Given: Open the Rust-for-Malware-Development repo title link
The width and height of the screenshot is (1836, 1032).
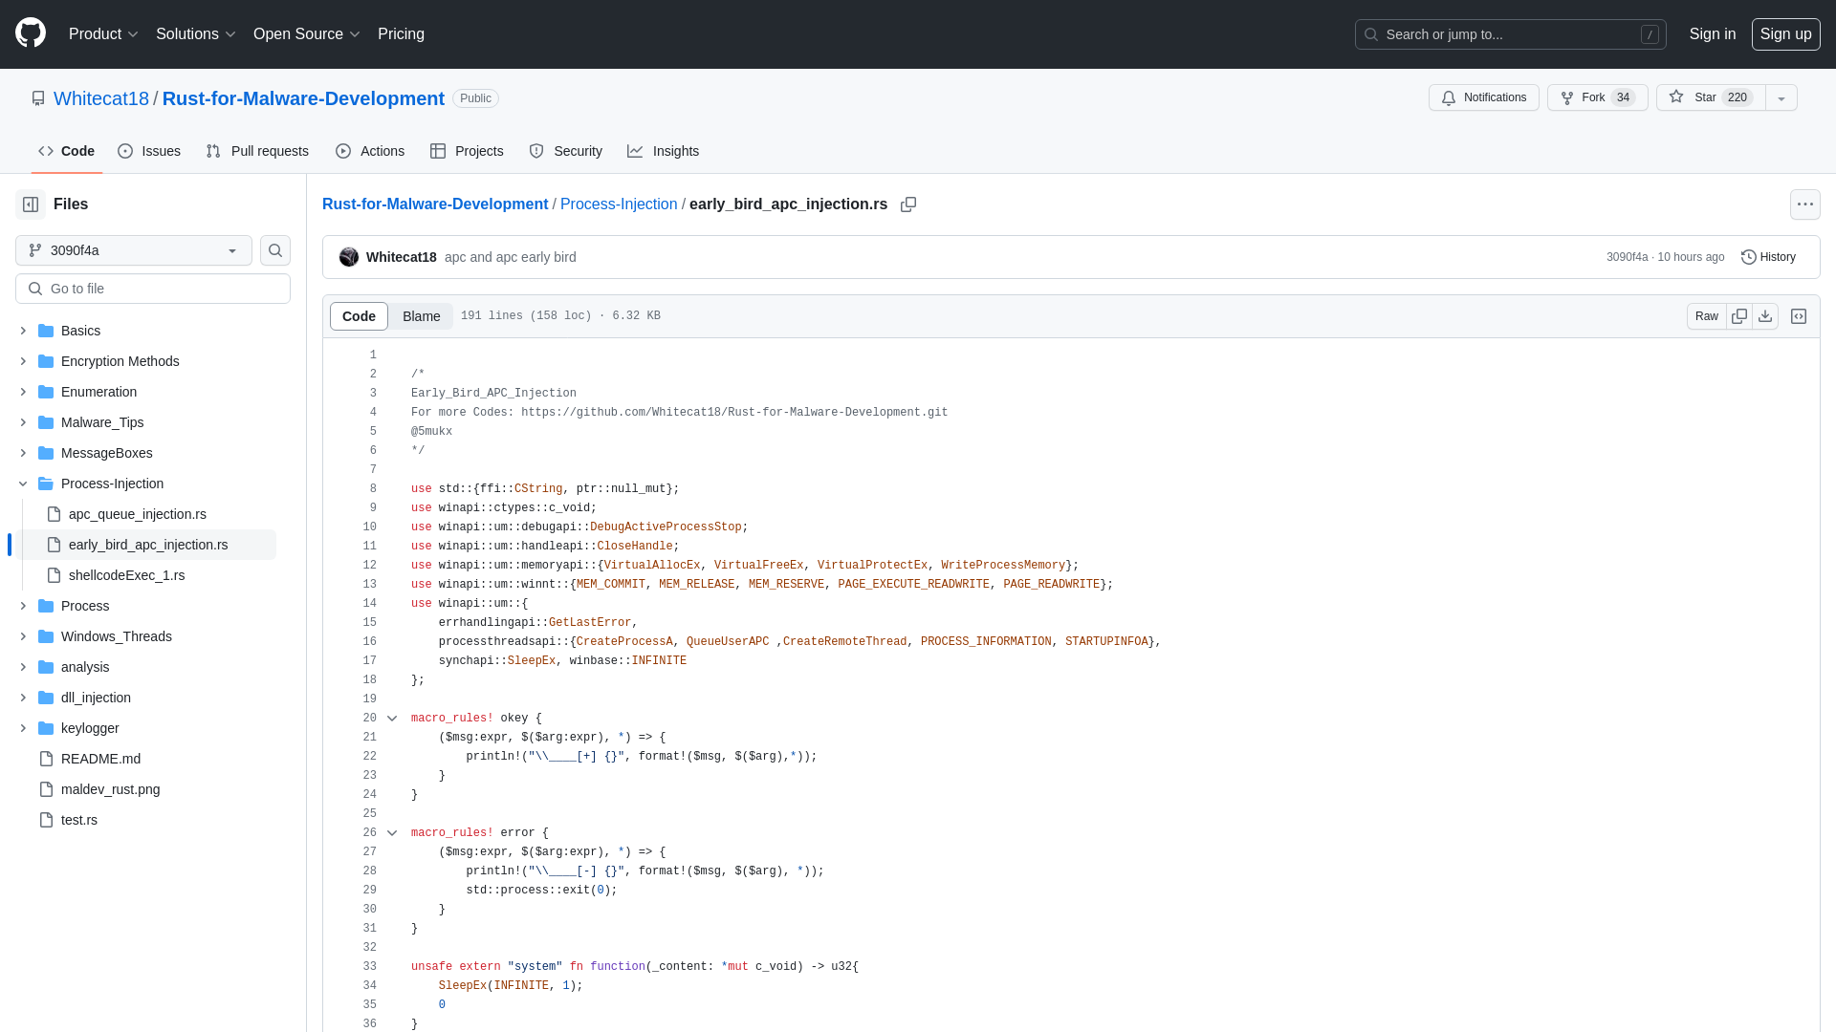Looking at the screenshot, I should pyautogui.click(x=303, y=98).
